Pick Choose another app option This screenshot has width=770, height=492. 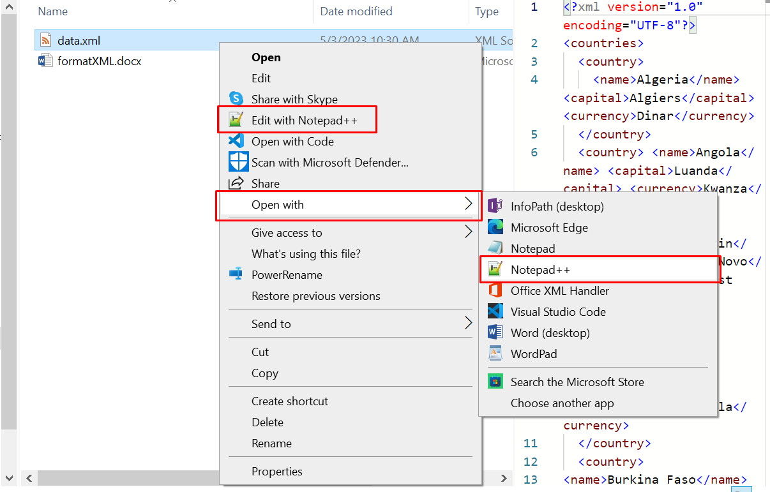coord(562,403)
